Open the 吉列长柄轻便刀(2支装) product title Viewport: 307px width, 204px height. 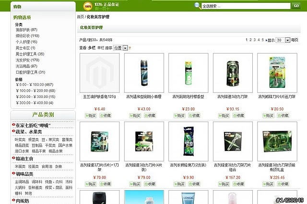click(188, 165)
